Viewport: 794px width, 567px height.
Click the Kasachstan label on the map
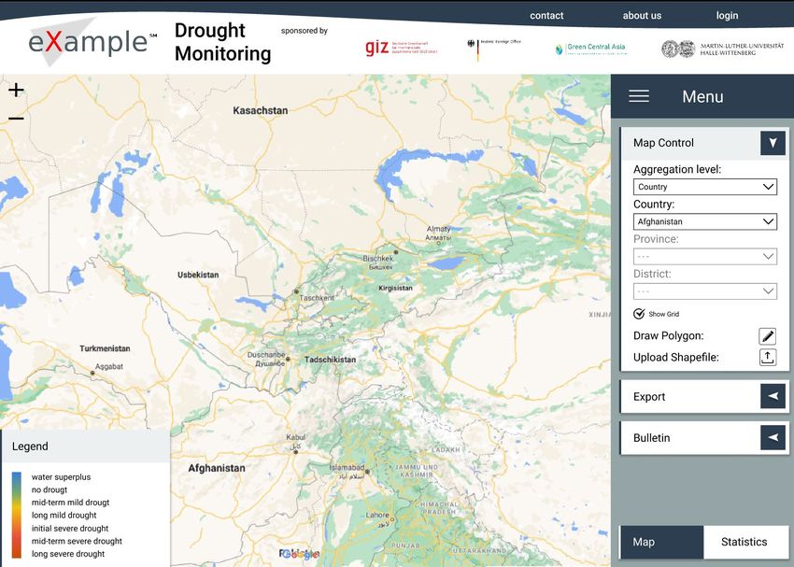[x=261, y=110]
